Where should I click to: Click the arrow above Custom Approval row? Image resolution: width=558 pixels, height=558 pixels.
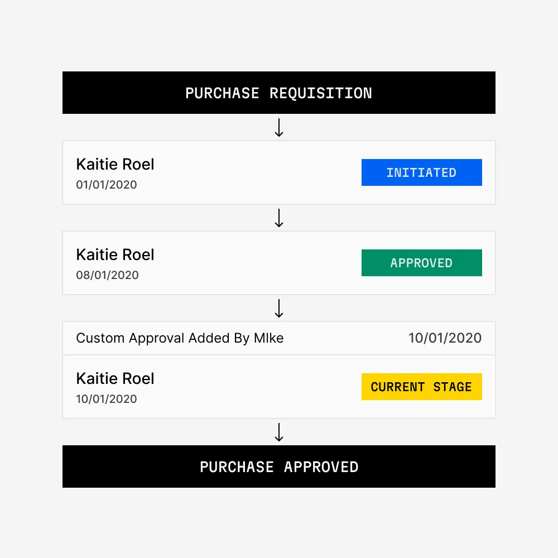[279, 309]
